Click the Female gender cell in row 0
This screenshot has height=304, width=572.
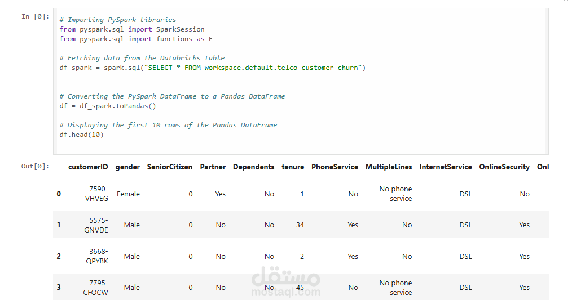[x=128, y=194]
